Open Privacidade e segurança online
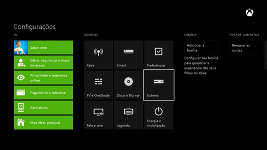This screenshot has height=150, width=267. 43,78
